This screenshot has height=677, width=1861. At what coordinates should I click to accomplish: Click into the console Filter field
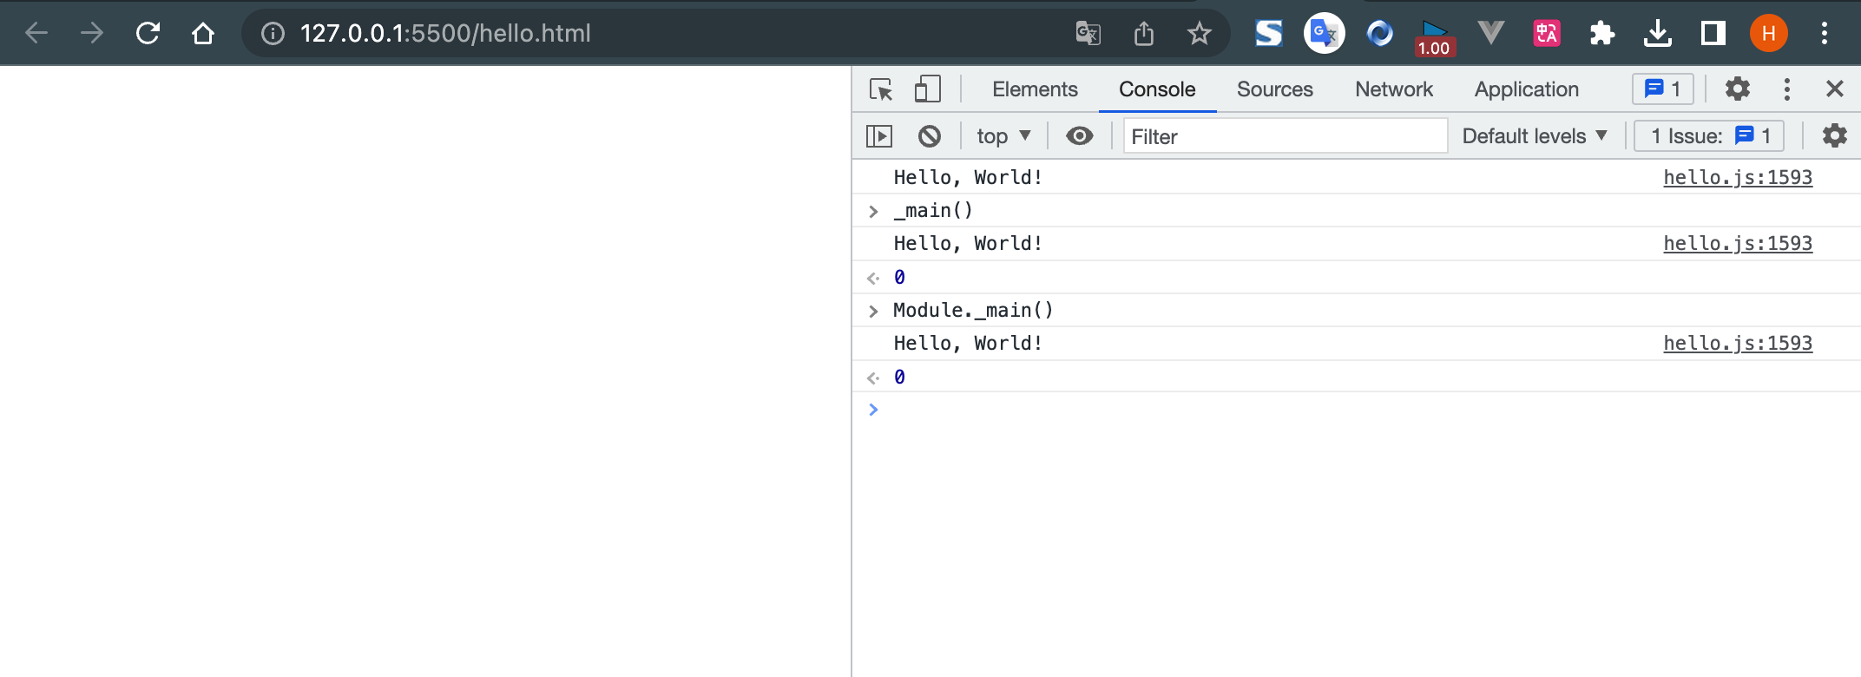[1285, 136]
